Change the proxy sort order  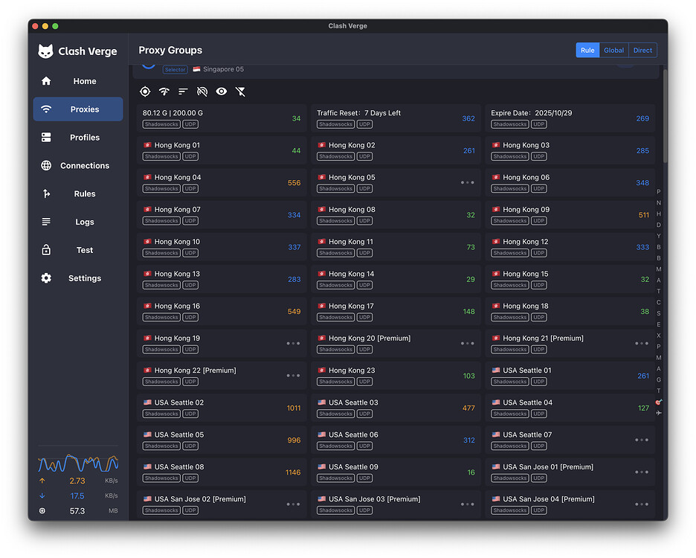[183, 92]
